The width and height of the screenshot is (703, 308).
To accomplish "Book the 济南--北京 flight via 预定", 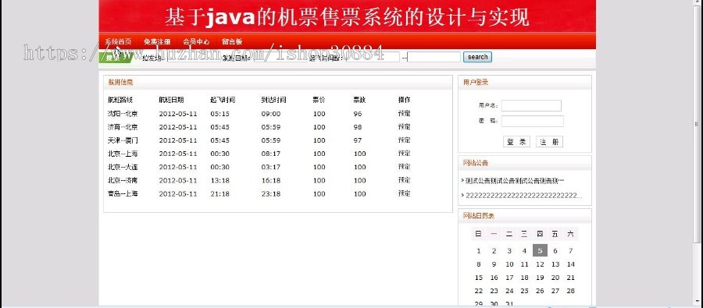I will pyautogui.click(x=404, y=126).
